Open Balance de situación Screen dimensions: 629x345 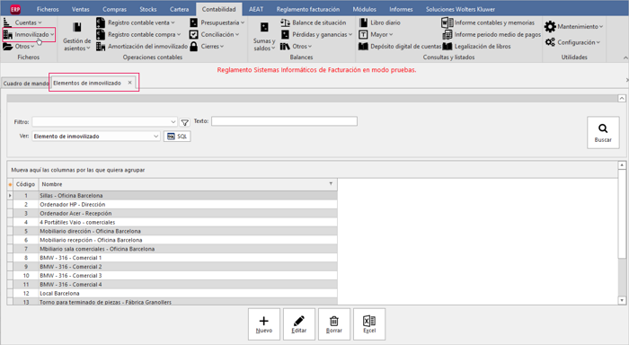(314, 22)
